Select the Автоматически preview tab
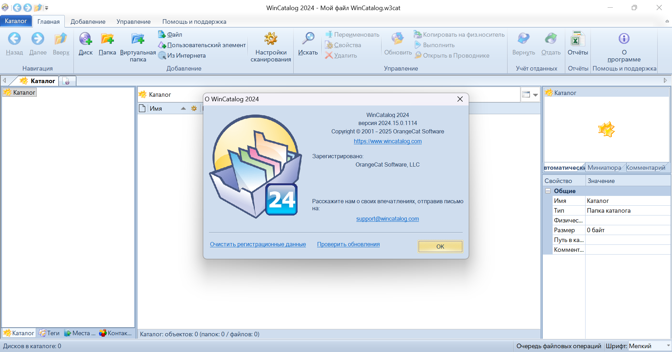Screen dimensions: 672x352 tap(564, 168)
